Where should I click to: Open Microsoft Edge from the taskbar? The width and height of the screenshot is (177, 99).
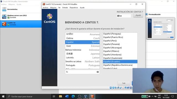[x=73, y=97]
